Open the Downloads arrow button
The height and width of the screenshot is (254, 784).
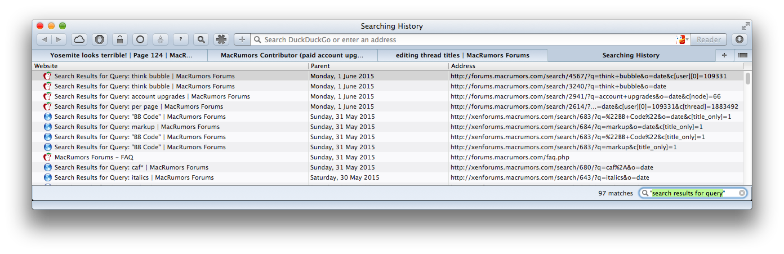click(x=739, y=39)
